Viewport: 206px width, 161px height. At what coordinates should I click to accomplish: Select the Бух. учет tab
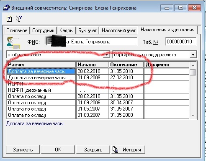pyautogui.click(x=88, y=30)
